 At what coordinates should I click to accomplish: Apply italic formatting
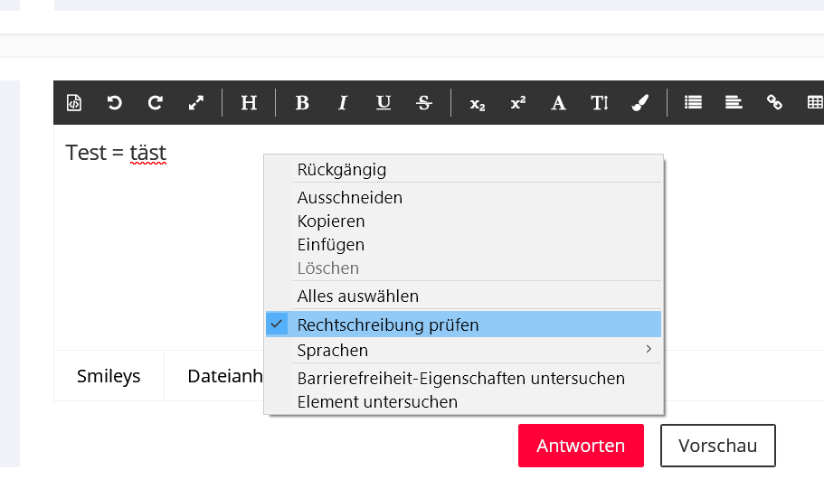(x=343, y=103)
